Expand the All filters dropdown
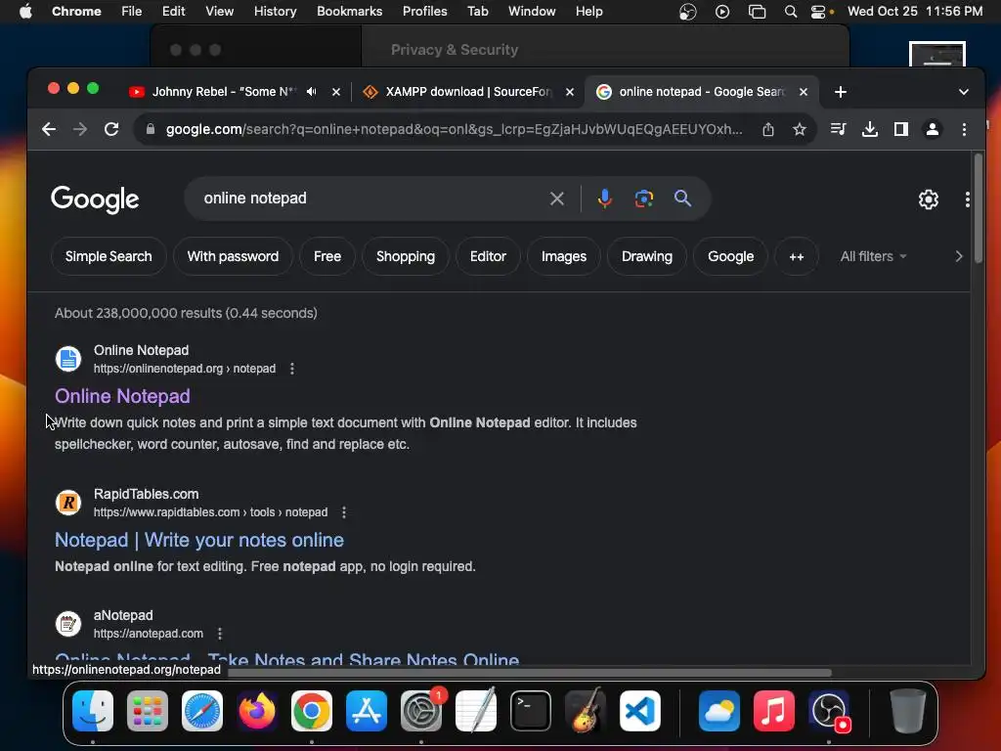1001x751 pixels. click(x=873, y=257)
